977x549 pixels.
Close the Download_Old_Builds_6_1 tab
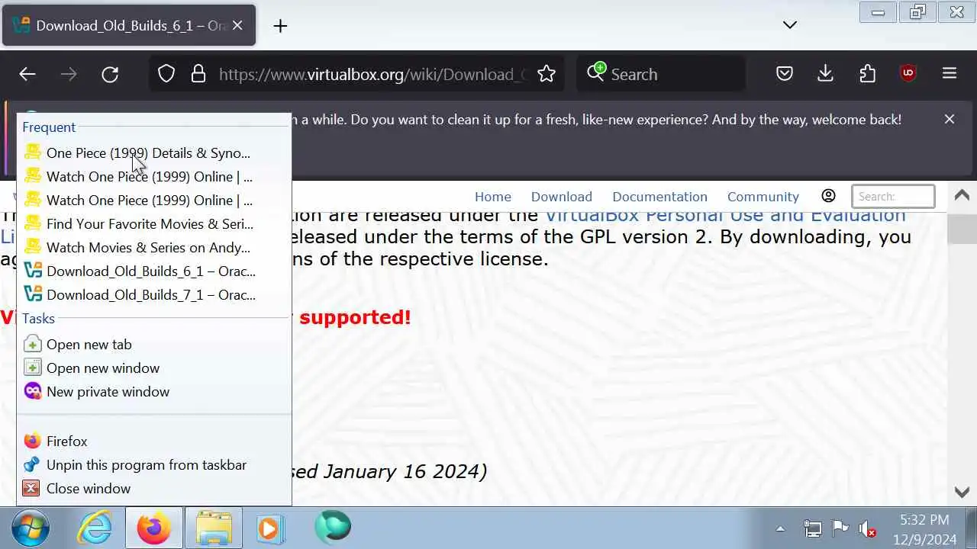point(237,26)
